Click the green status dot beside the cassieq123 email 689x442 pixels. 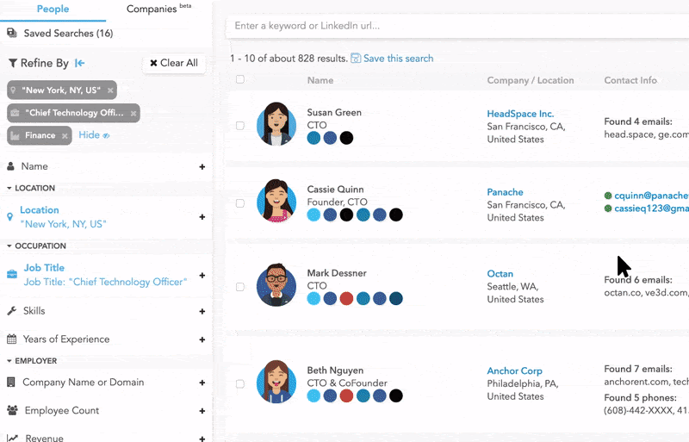tap(608, 209)
